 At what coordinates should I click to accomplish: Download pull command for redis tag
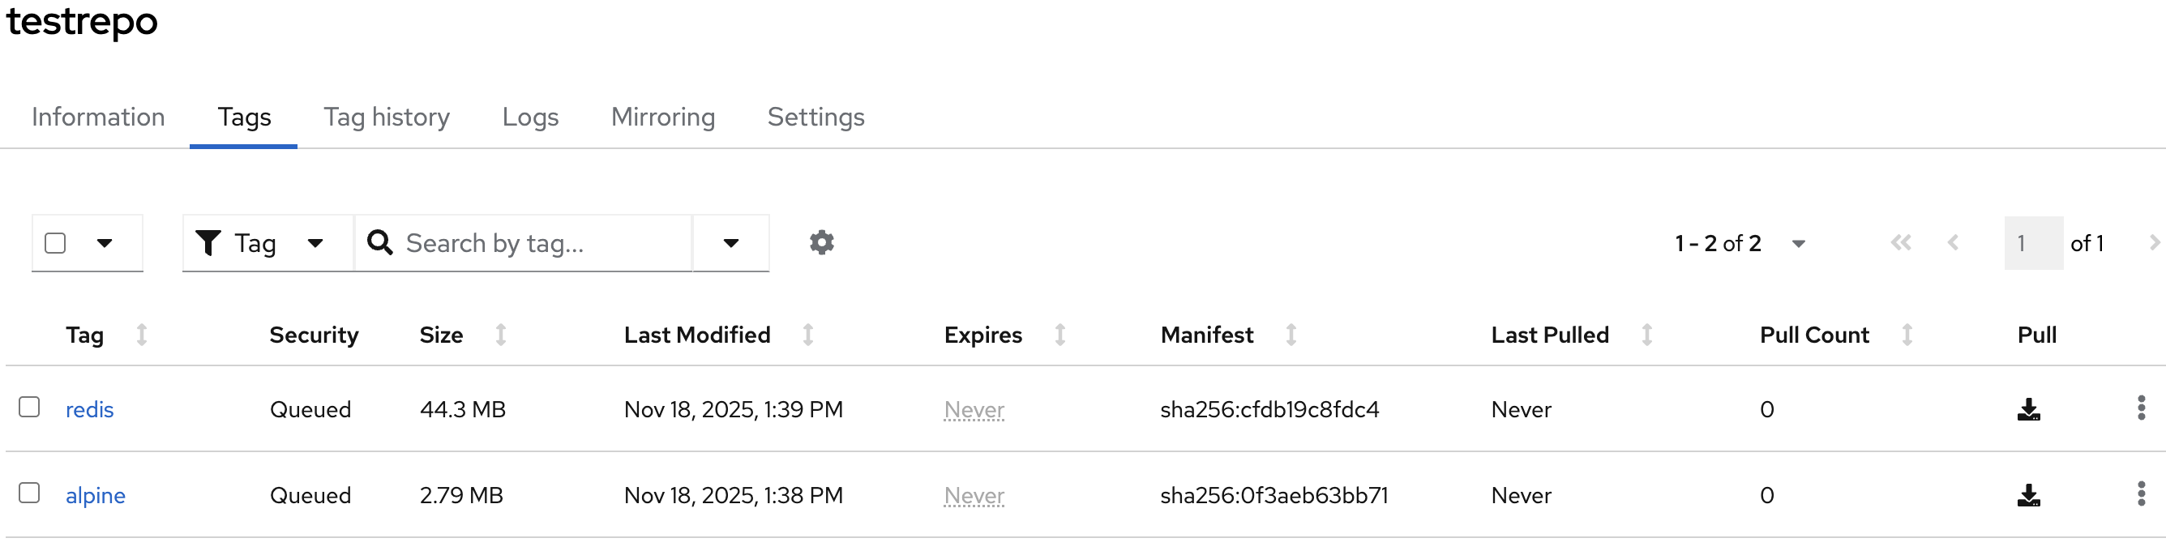pyautogui.click(x=2028, y=409)
